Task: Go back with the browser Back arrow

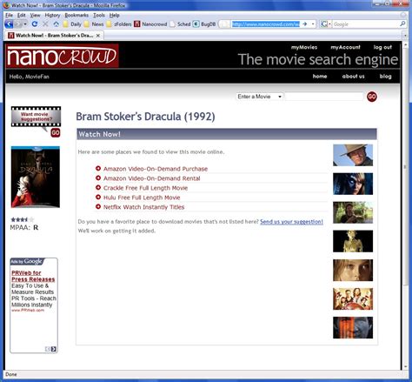Action: pyautogui.click(x=9, y=24)
